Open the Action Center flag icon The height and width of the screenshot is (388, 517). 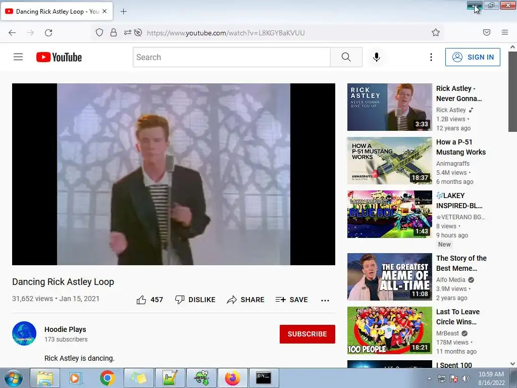[x=454, y=378]
